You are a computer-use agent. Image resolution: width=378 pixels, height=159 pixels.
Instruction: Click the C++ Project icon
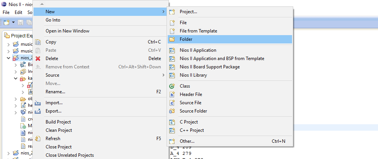(x=172, y=130)
